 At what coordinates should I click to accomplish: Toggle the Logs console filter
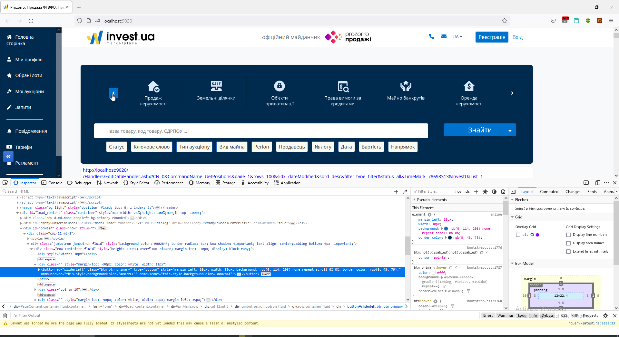[x=522, y=316]
